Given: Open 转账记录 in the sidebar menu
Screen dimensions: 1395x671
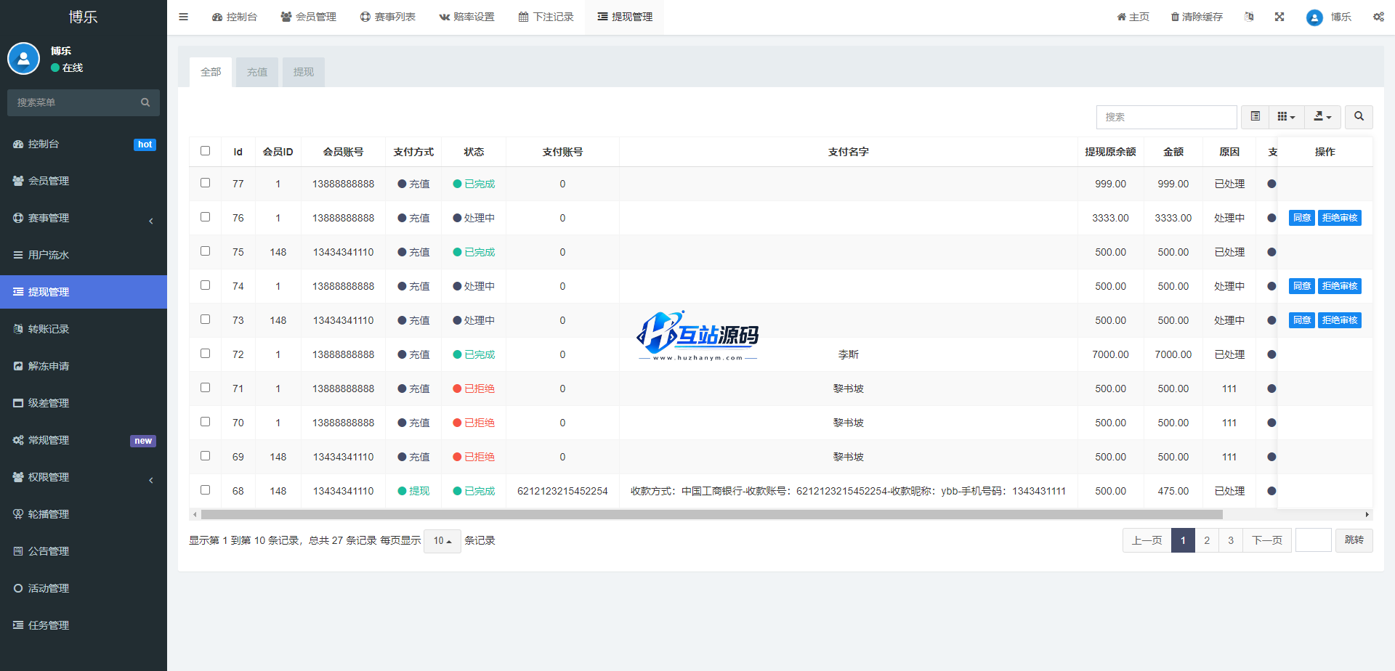Looking at the screenshot, I should click(49, 329).
